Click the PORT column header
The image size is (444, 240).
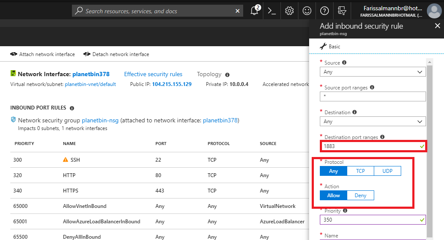coord(161,143)
